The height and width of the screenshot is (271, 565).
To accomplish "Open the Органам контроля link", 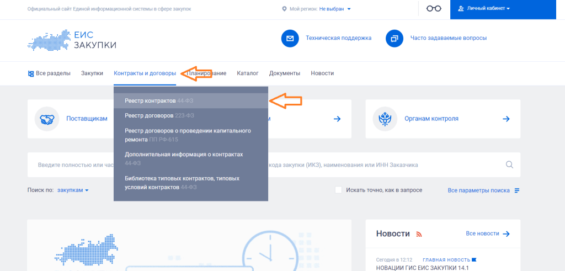I will click(x=431, y=119).
